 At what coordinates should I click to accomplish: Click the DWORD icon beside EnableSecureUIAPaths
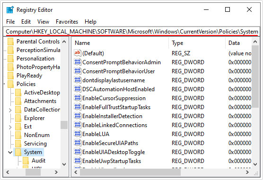click(77, 143)
